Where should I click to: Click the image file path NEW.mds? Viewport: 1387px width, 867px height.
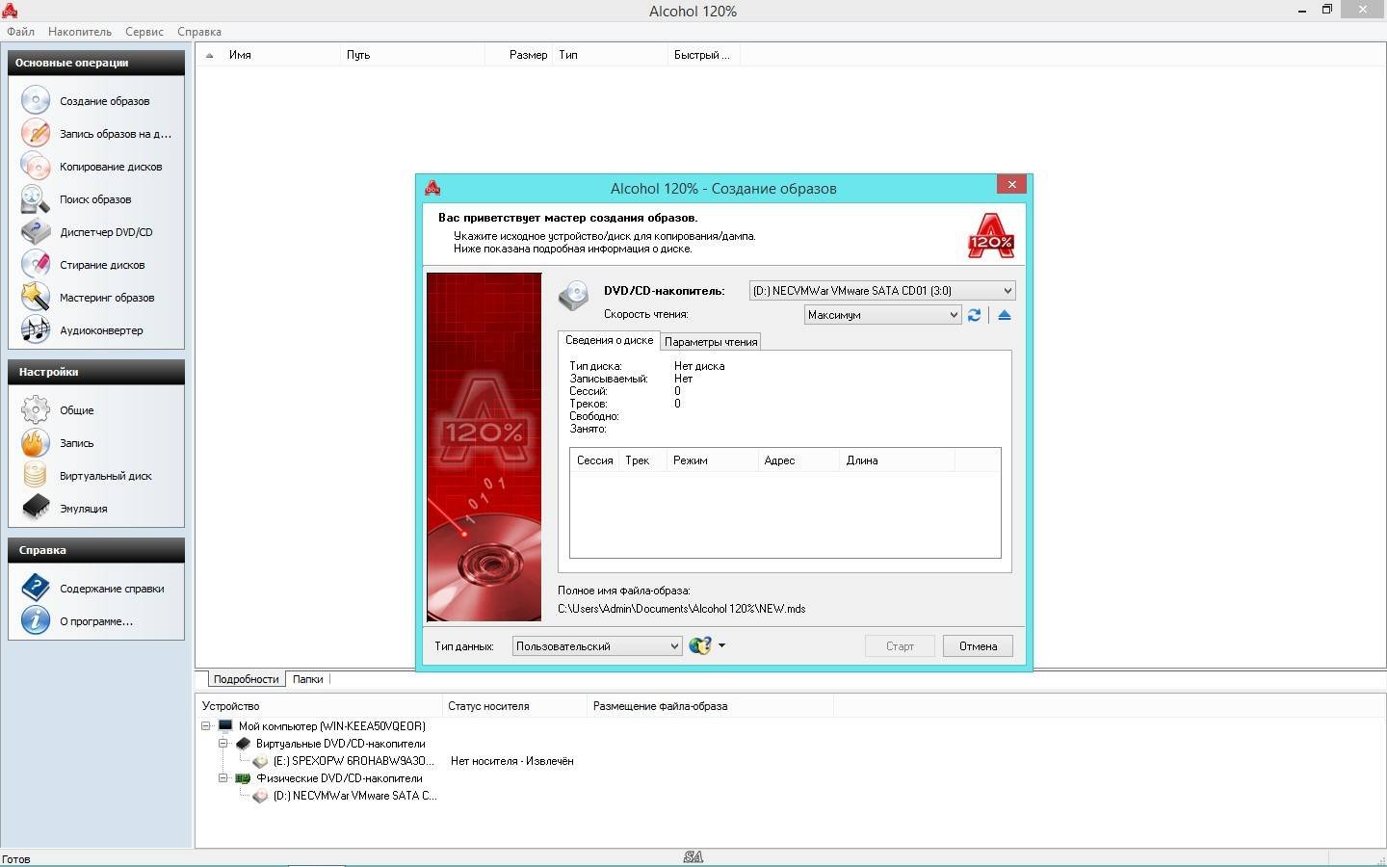pos(682,609)
